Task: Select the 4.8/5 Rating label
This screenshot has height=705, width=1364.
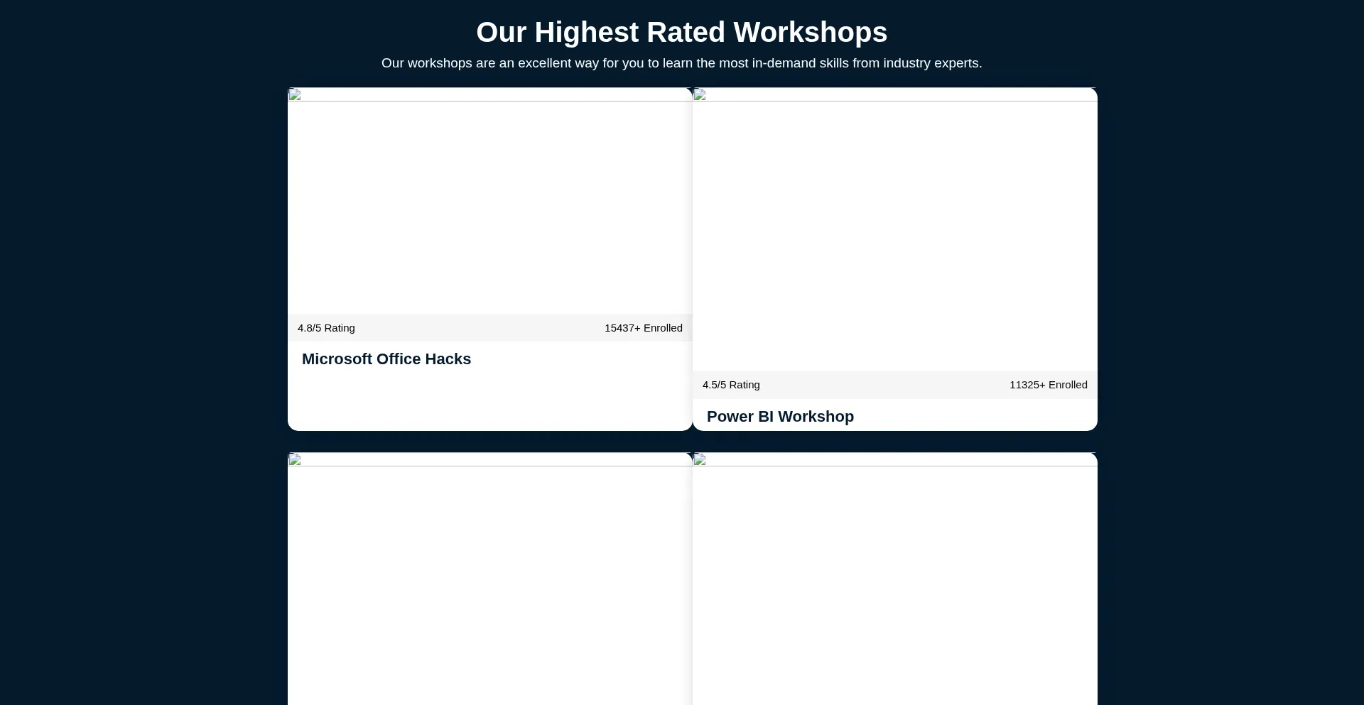Action: tap(326, 328)
